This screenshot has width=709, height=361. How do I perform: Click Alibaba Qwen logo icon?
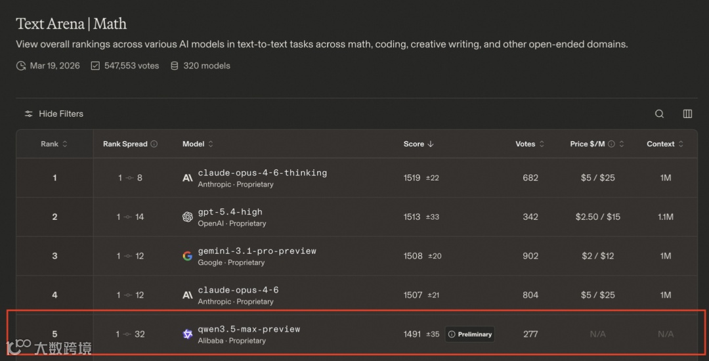click(188, 334)
